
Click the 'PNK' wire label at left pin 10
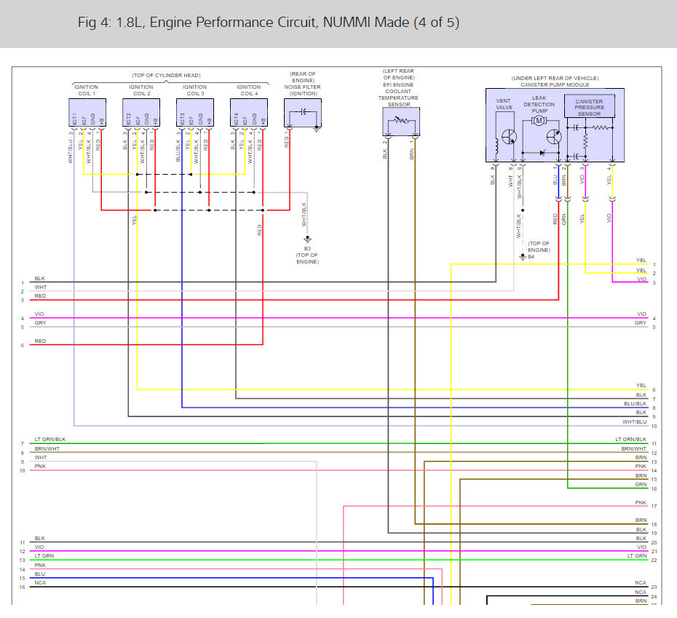(x=40, y=466)
